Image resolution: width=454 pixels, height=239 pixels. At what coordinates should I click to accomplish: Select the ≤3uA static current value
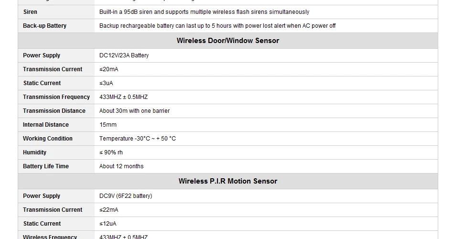click(106, 83)
